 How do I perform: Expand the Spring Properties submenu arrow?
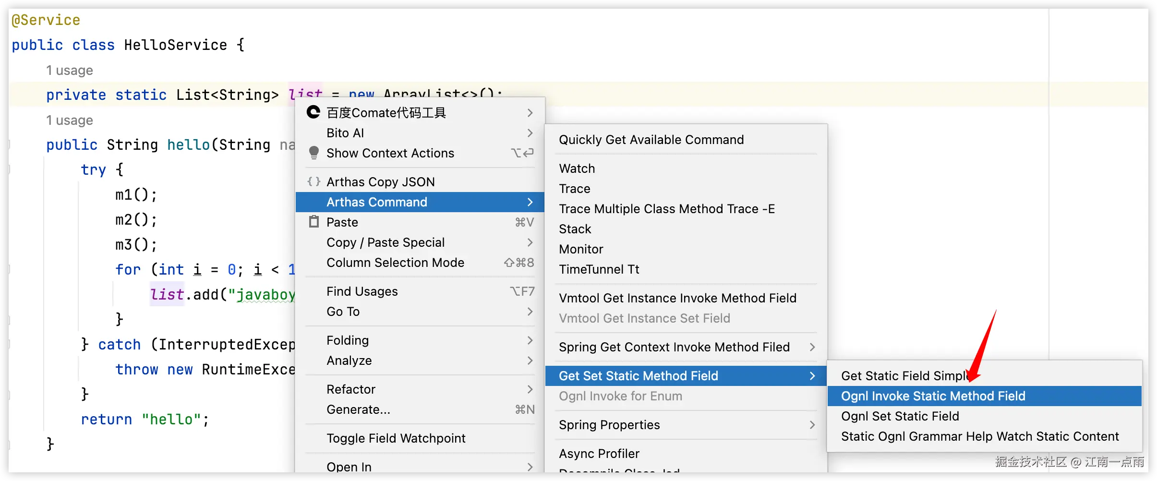pos(812,425)
